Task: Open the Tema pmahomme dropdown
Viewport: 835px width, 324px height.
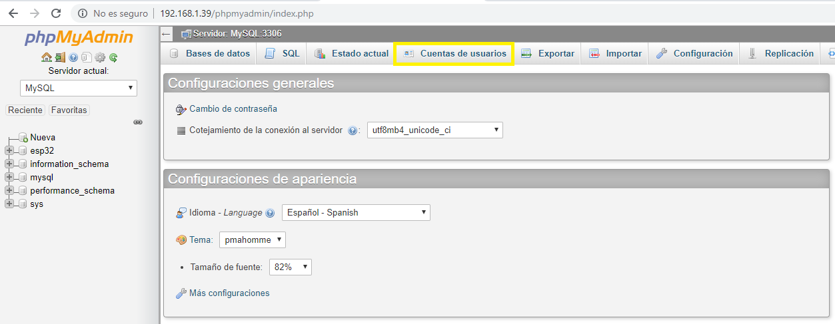Action: pyautogui.click(x=253, y=240)
